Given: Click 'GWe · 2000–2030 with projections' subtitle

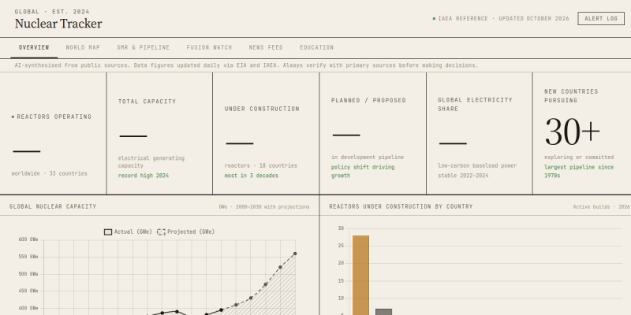Looking at the screenshot, I should [x=264, y=207].
